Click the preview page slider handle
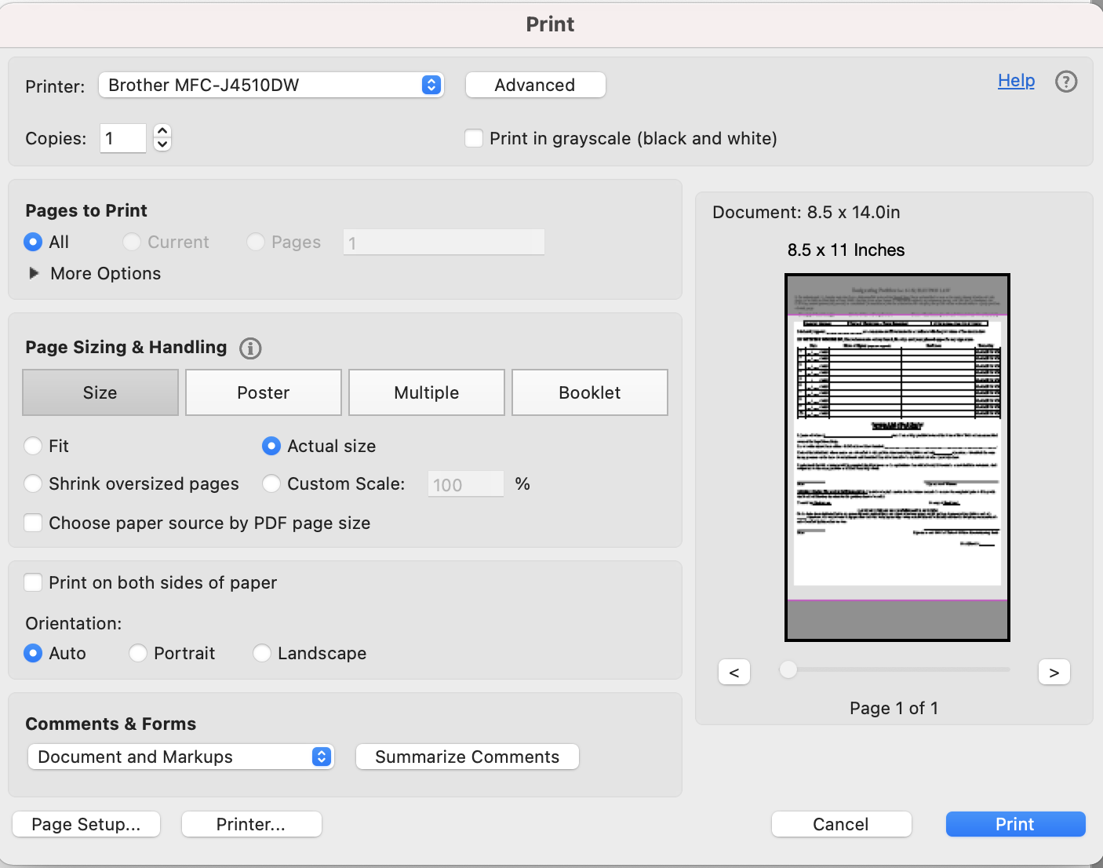This screenshot has height=868, width=1103. [x=788, y=669]
